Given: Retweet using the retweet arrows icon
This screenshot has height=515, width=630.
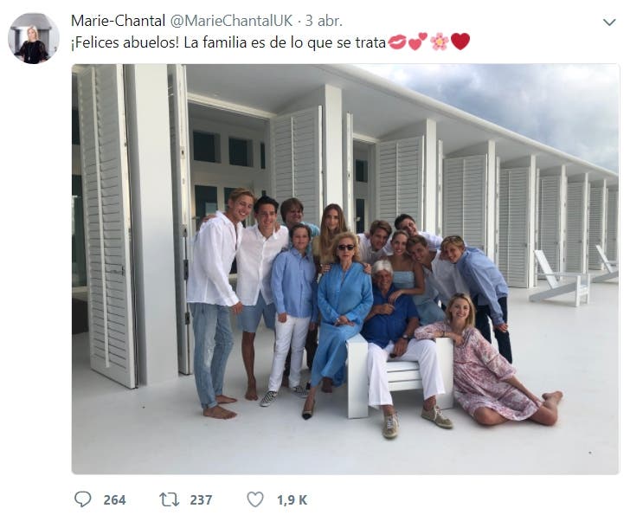Looking at the screenshot, I should (x=170, y=499).
